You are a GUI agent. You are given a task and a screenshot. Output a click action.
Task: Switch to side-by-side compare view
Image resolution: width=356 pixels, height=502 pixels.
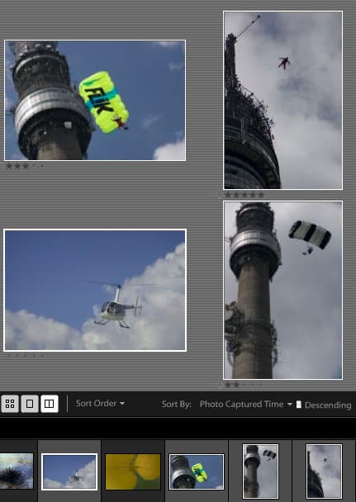pyautogui.click(x=50, y=404)
